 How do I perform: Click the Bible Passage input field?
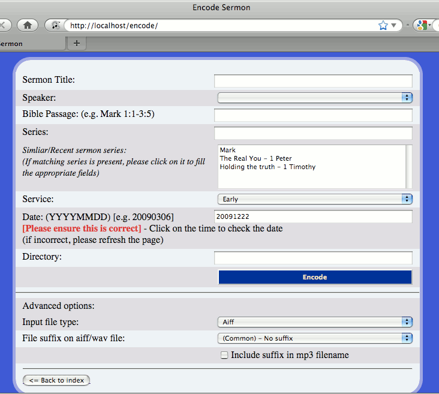313,115
